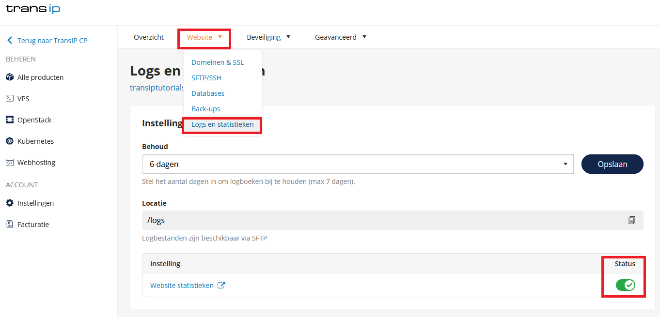Viewport: 660px width, 317px height.
Task: Click the Kubernetes wheel icon
Action: 10,141
